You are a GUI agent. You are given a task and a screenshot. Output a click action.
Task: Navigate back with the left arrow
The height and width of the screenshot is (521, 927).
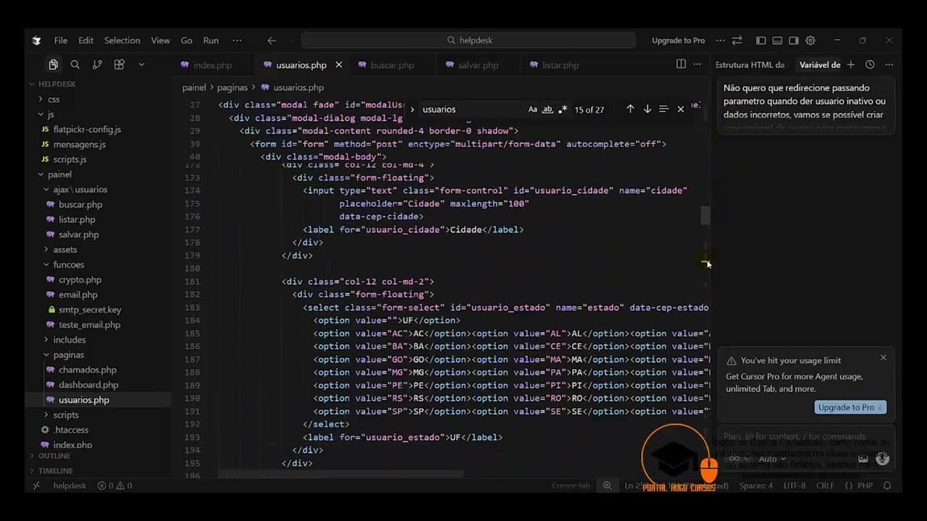[272, 41]
